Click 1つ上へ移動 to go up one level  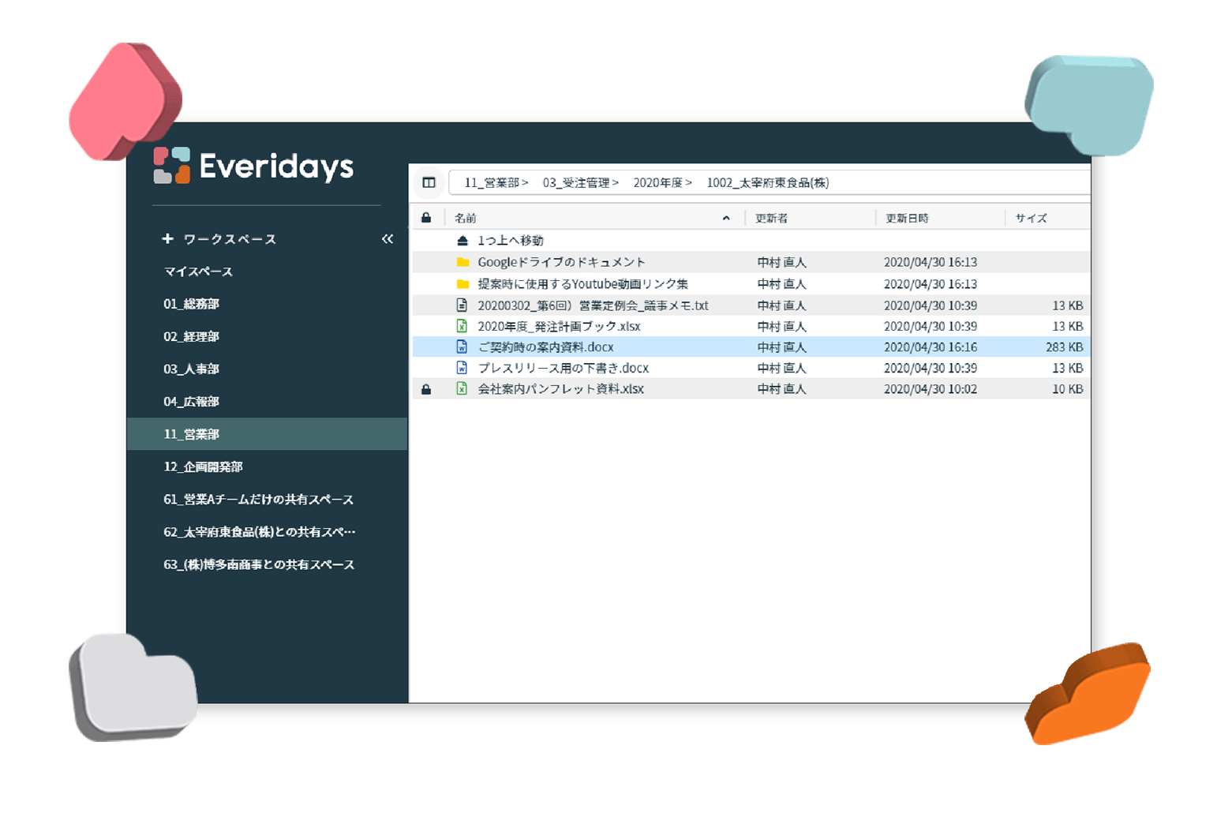click(509, 240)
